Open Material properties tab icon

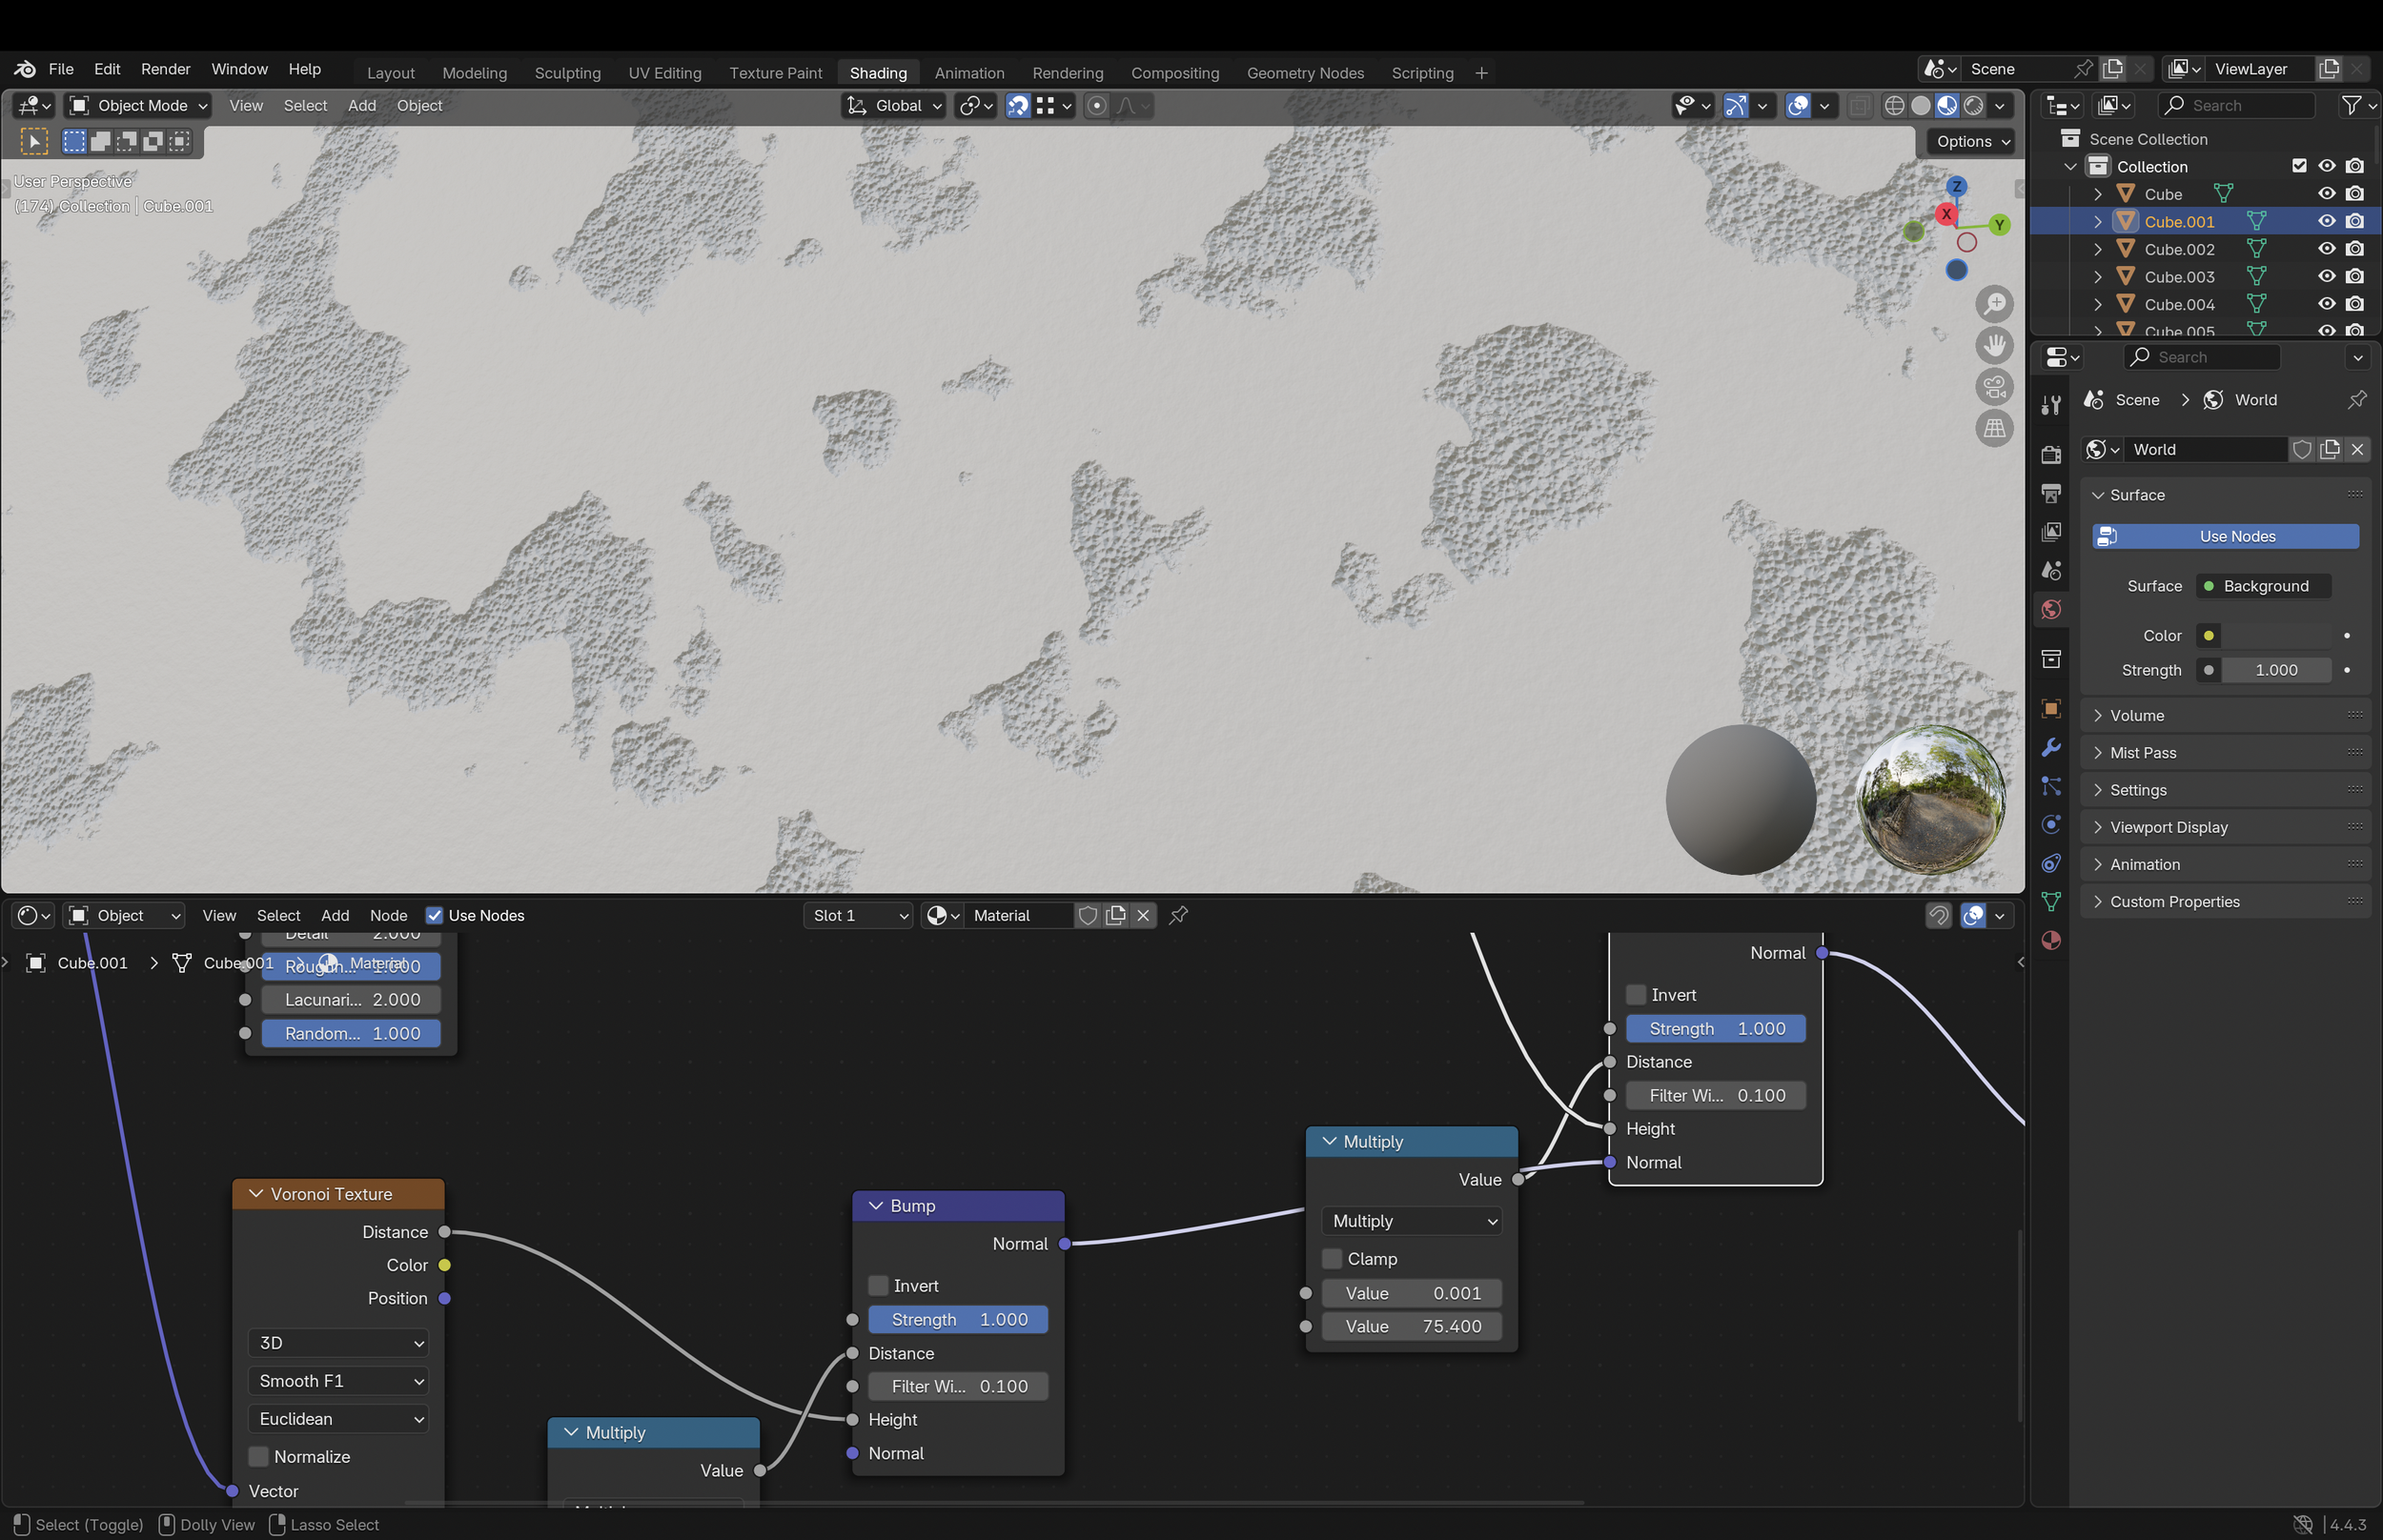[2051, 941]
